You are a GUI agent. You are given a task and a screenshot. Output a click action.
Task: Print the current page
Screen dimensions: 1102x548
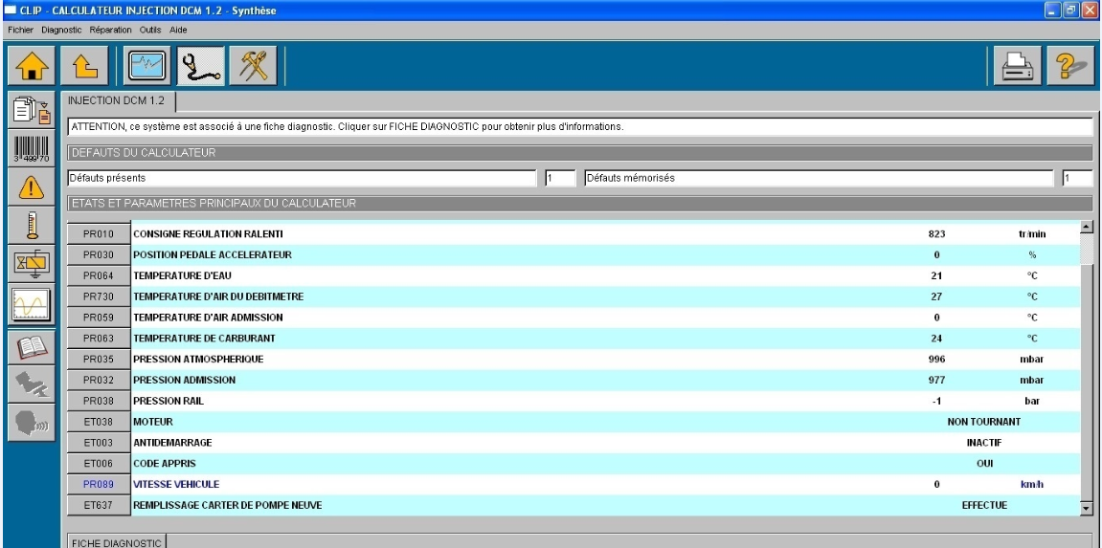tap(1017, 66)
